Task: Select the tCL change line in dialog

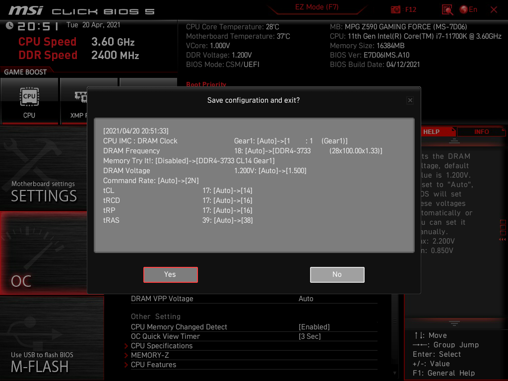Action: coord(178,190)
